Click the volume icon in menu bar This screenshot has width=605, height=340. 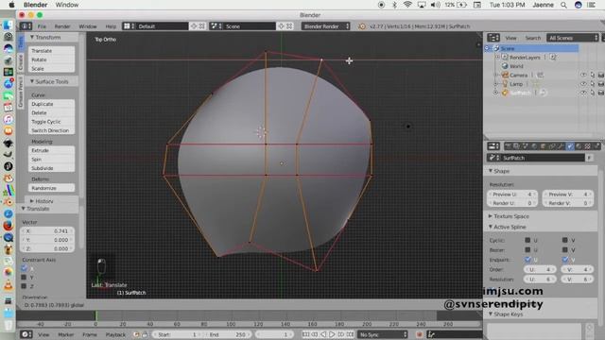[x=435, y=5]
